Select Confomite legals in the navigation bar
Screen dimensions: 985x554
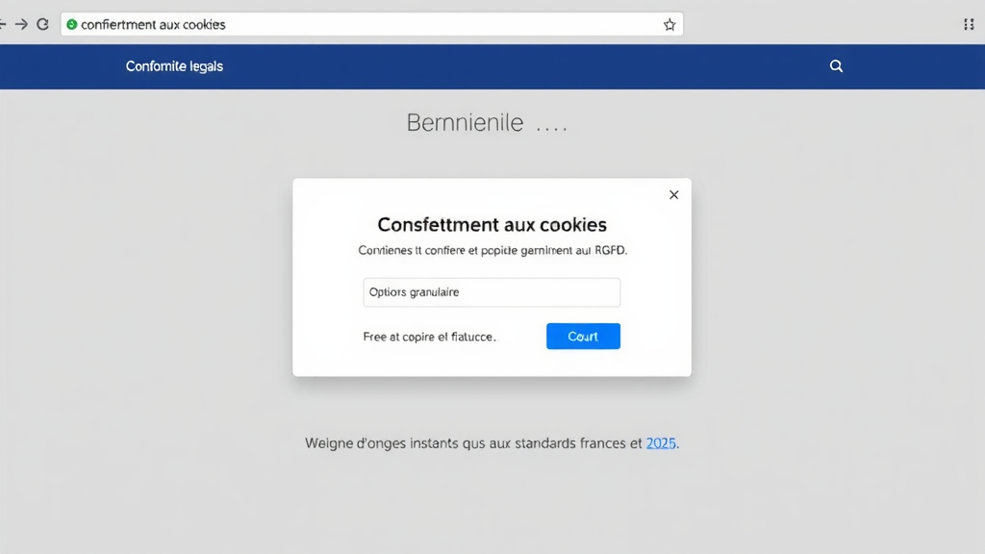[x=174, y=66]
